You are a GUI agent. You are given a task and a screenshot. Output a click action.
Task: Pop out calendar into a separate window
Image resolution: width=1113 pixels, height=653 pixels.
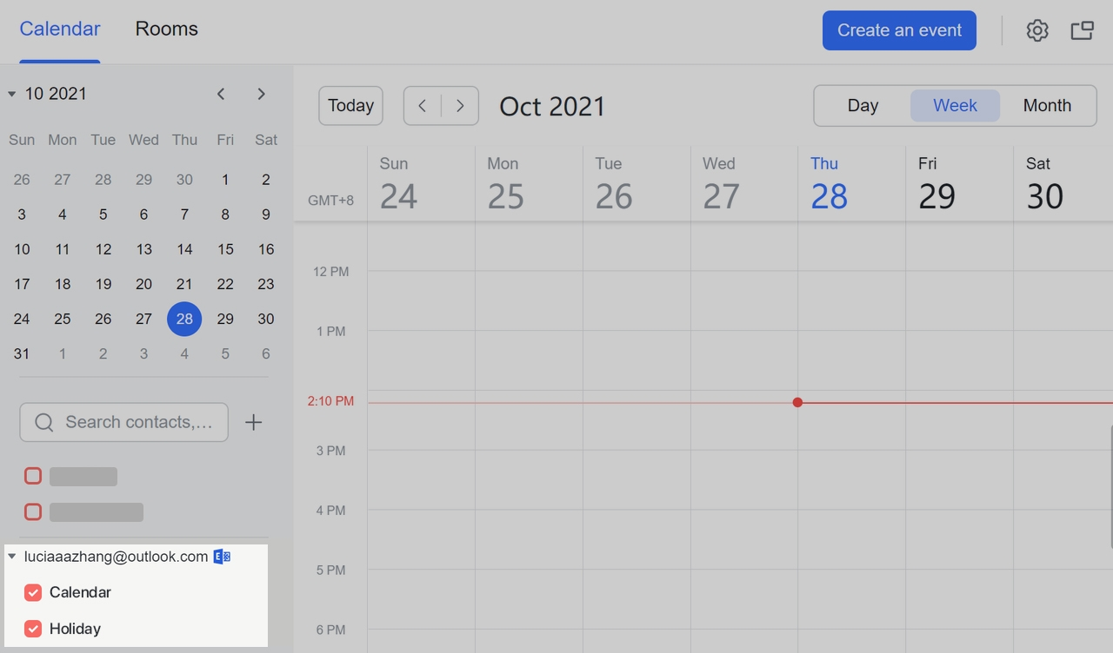coord(1082,30)
